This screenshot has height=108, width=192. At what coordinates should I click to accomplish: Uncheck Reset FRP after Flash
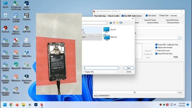(x=156, y=54)
